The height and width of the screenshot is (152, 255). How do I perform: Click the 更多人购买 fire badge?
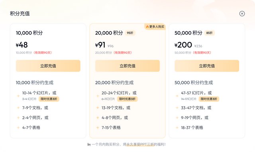(155, 27)
